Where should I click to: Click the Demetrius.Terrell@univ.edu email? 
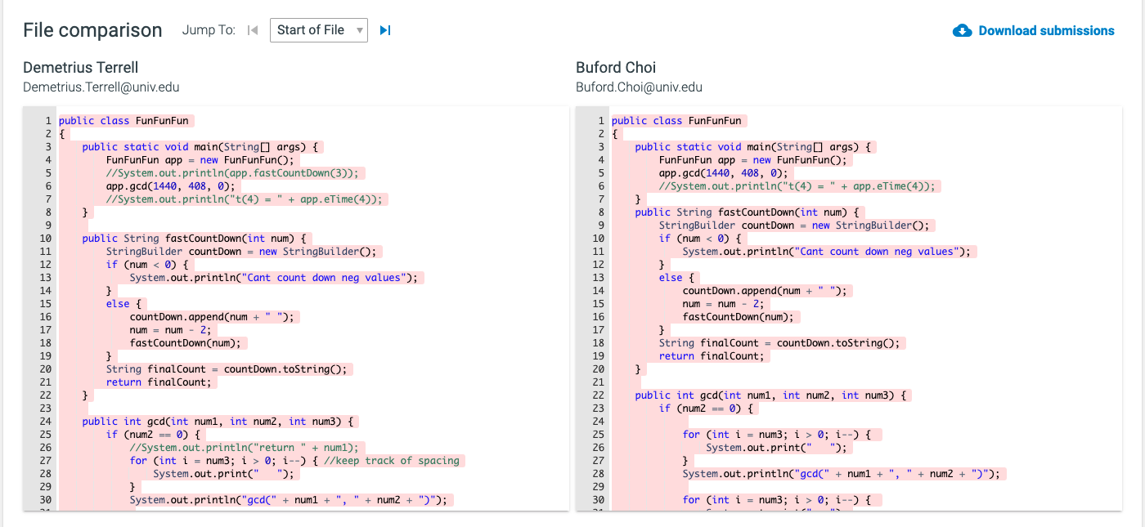coord(101,87)
